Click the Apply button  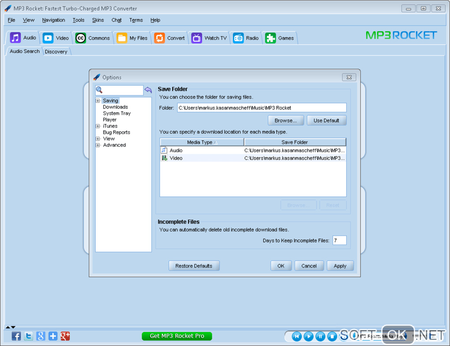coord(340,266)
